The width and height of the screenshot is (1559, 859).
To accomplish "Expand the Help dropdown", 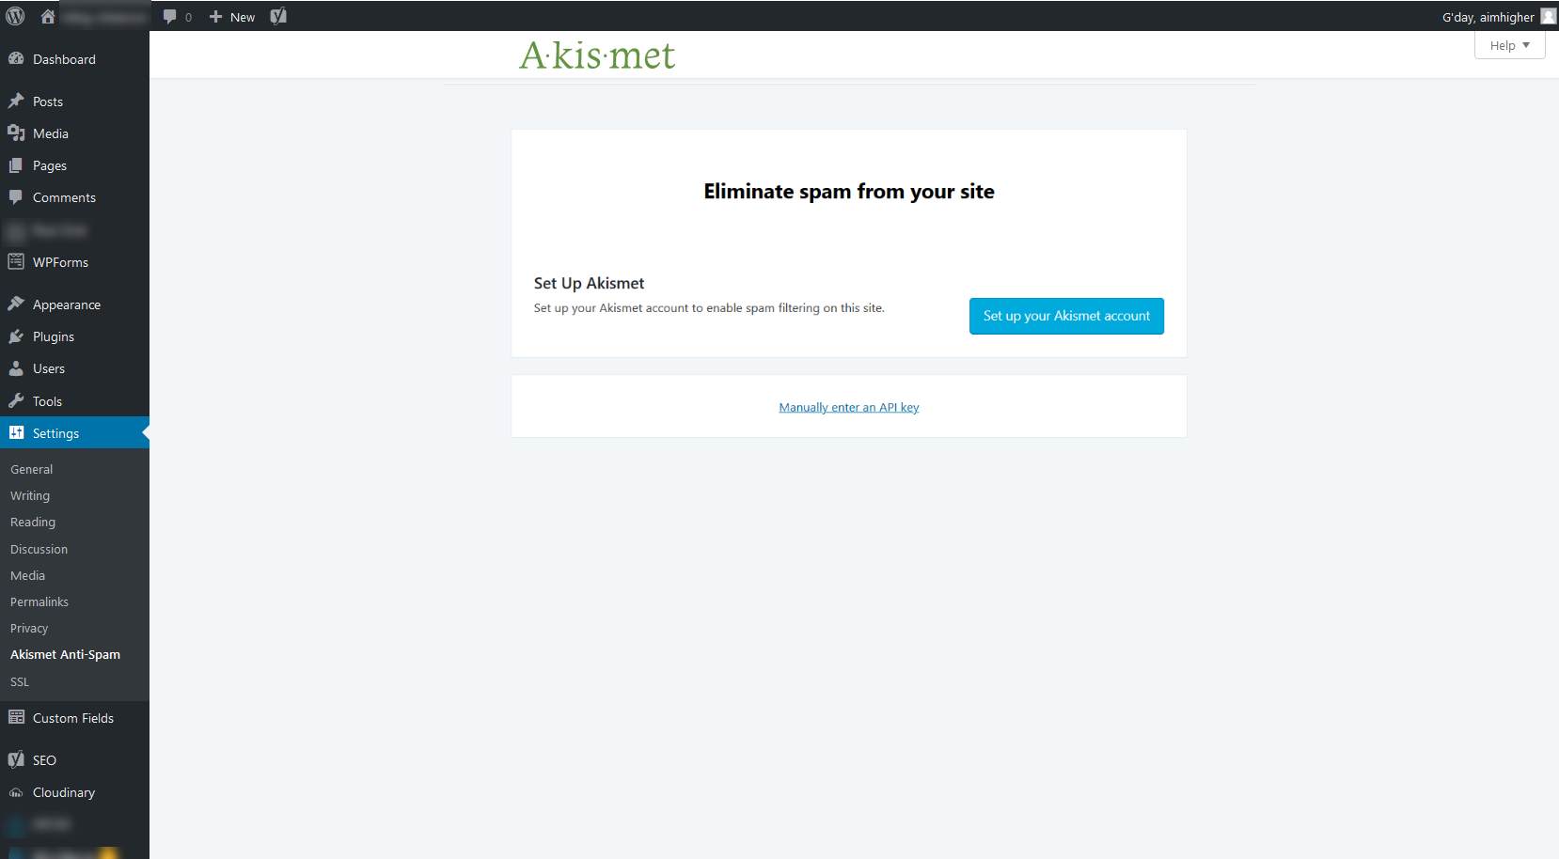I will tap(1509, 45).
